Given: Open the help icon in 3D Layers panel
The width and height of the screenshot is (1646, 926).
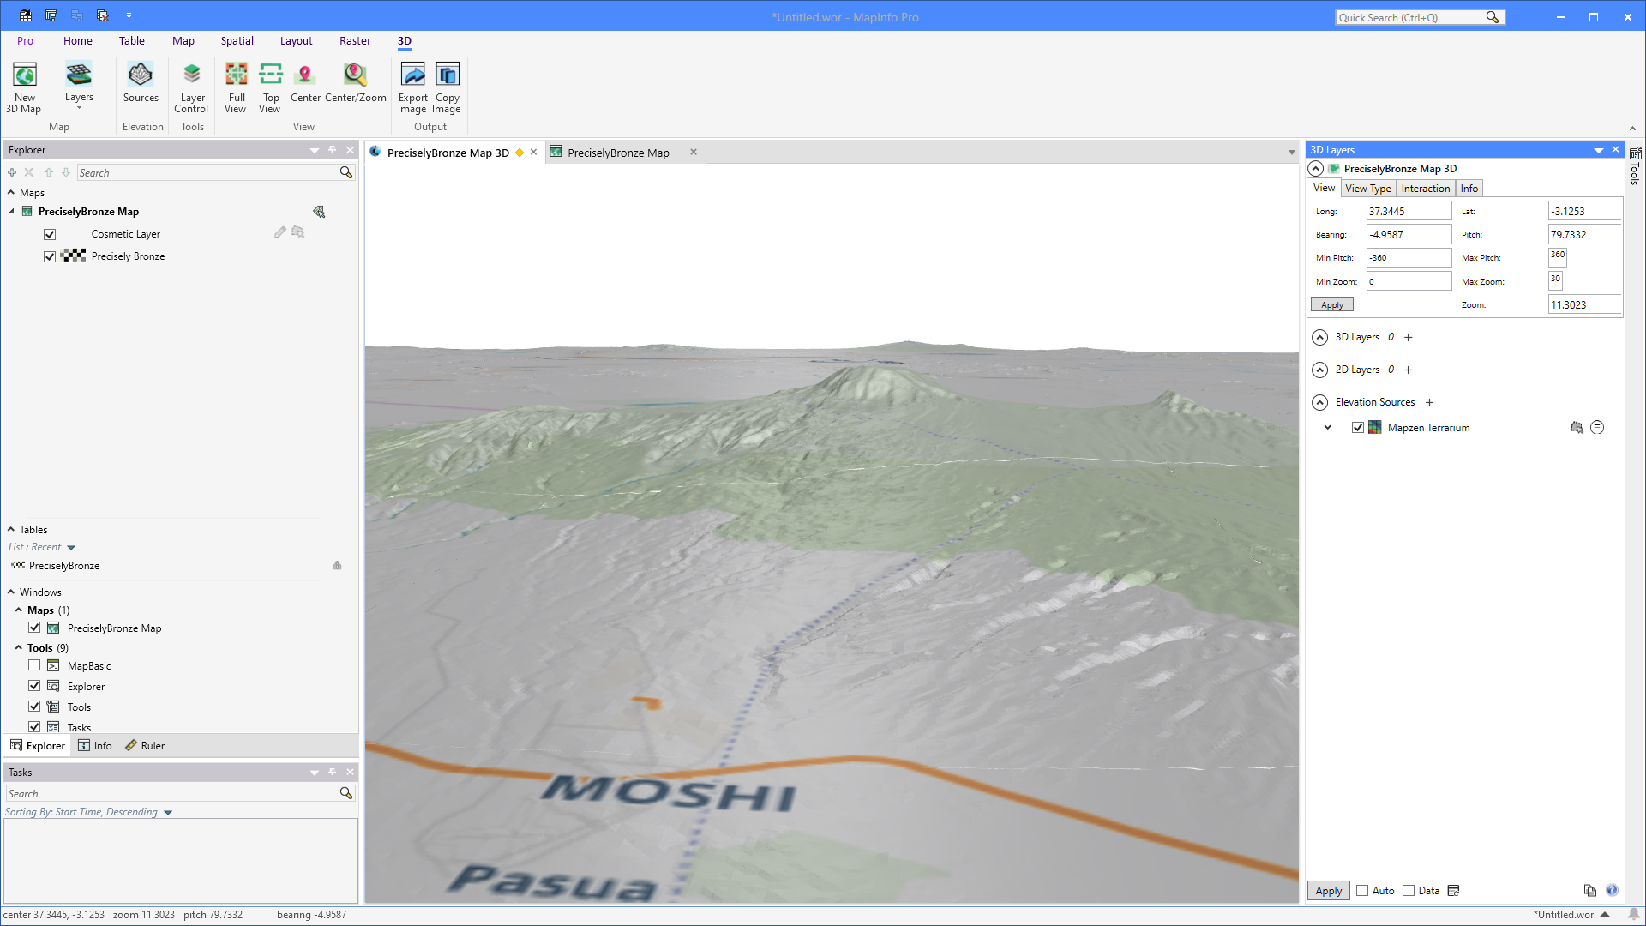Looking at the screenshot, I should click(x=1613, y=890).
